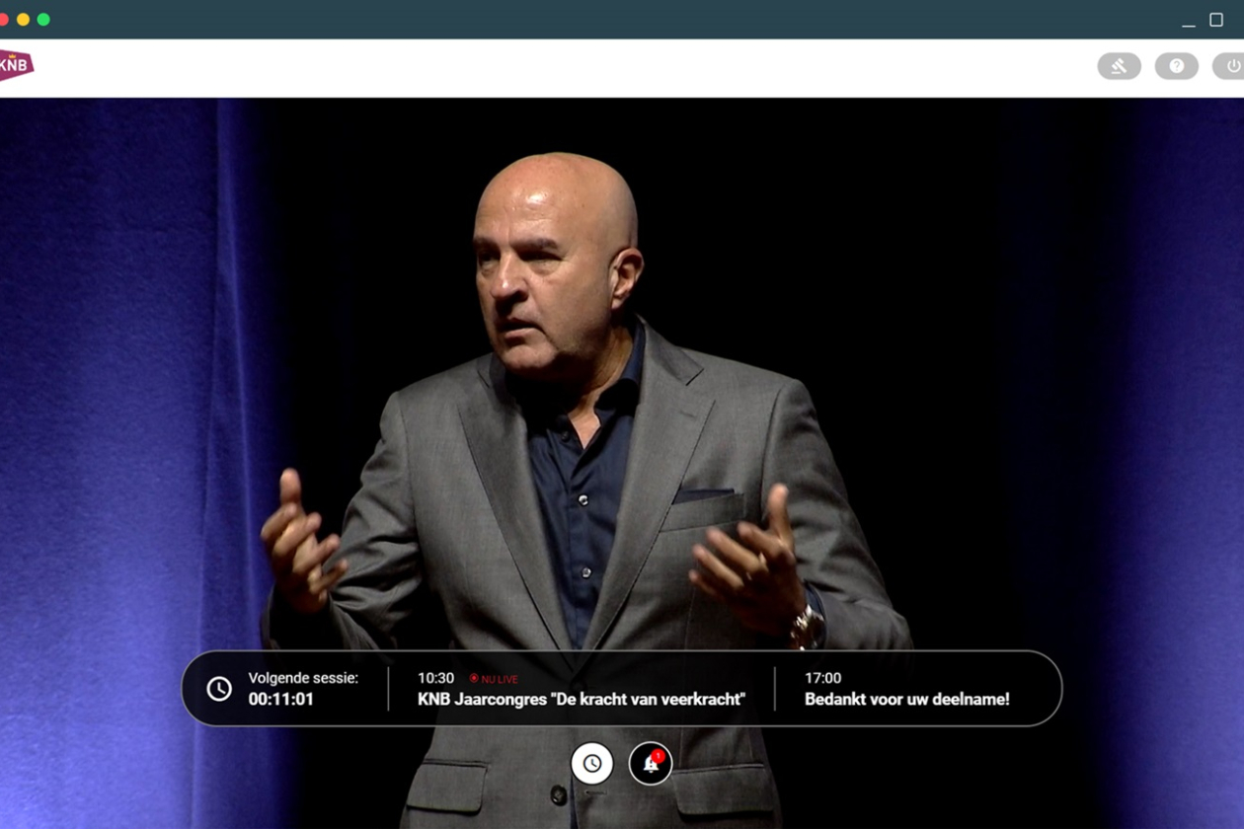Click the KNB logo
Screen dimensions: 1244x829
[x=16, y=65]
